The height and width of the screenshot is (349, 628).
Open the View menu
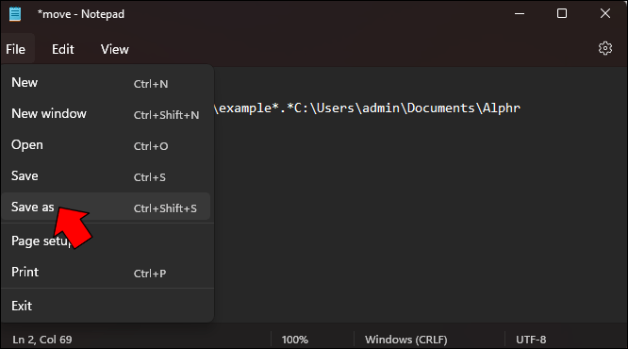click(x=114, y=49)
